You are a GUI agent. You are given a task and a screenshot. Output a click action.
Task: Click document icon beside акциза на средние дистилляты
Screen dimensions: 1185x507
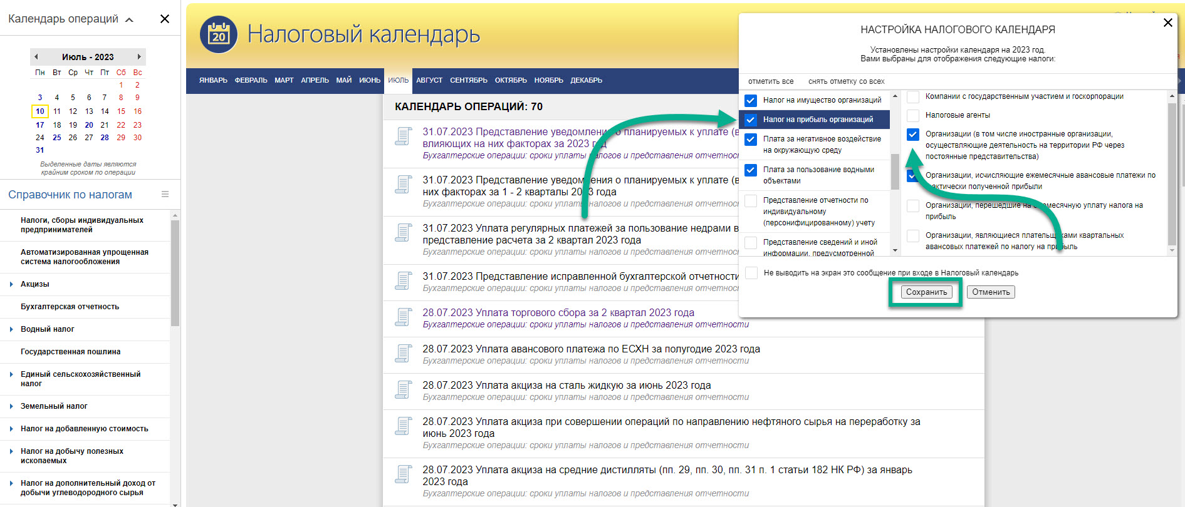click(404, 473)
